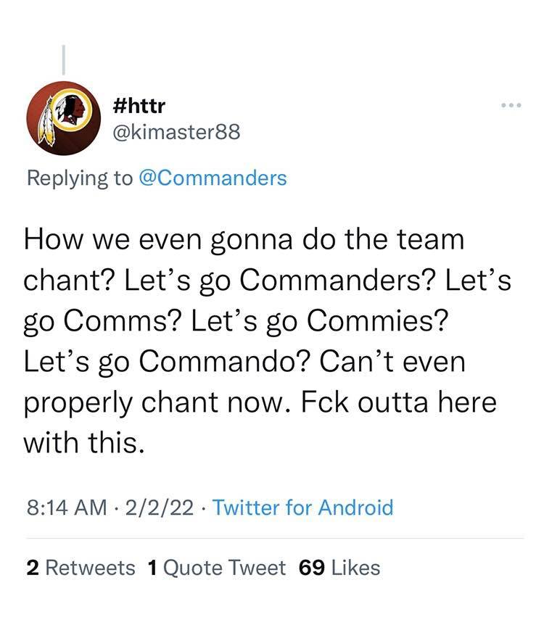
Task: Click the 8:14 AM timestamp
Action: [67, 507]
